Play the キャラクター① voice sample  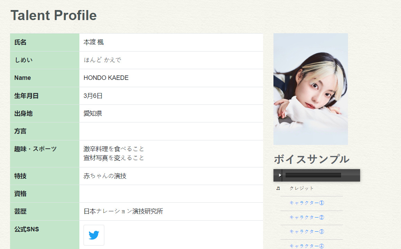click(x=306, y=203)
